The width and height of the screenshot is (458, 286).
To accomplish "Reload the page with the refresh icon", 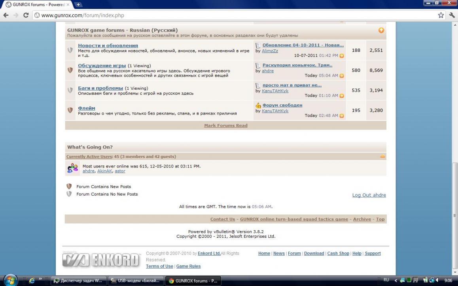I will [26, 15].
